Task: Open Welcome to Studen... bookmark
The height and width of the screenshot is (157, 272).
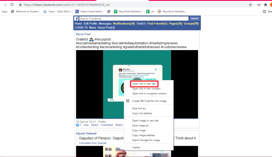Action: pyautogui.click(x=25, y=11)
